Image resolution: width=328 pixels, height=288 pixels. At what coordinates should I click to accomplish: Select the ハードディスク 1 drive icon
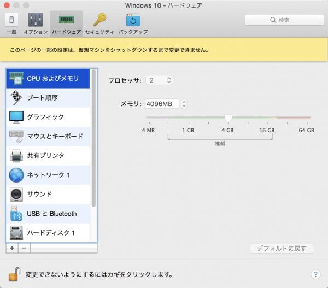click(16, 233)
